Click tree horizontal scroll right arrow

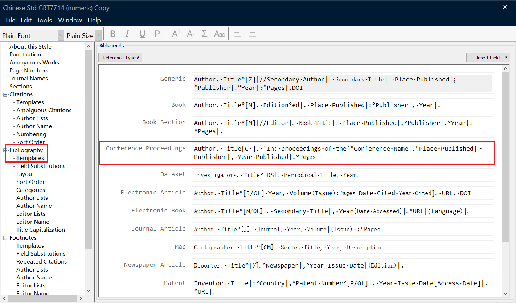click(80, 299)
